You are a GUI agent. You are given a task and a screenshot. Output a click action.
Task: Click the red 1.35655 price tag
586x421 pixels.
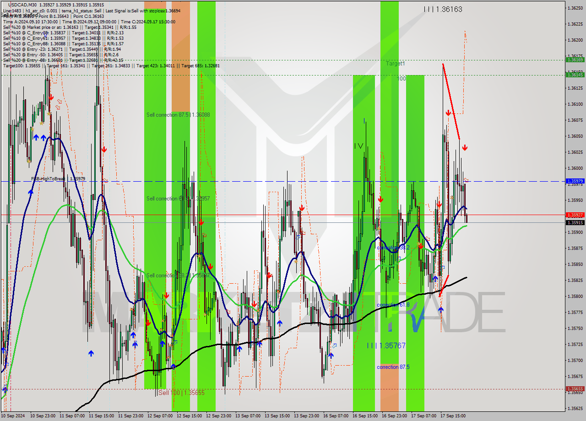coord(575,389)
